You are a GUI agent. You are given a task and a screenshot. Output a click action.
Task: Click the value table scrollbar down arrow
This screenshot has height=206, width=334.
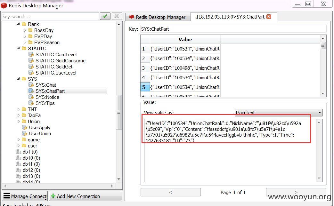pos(323,93)
